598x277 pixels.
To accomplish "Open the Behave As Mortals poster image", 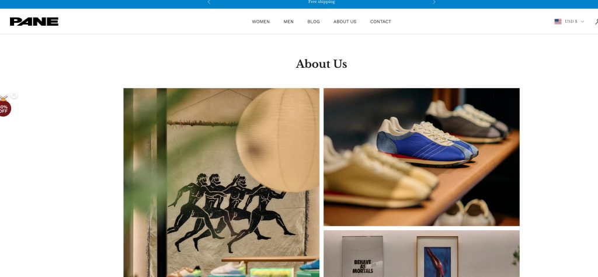I will (363, 257).
